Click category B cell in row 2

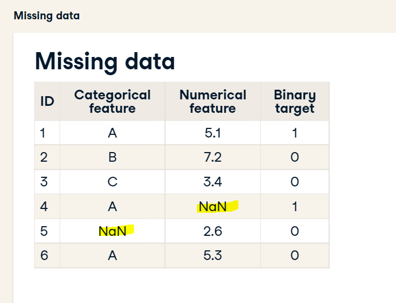click(112, 157)
